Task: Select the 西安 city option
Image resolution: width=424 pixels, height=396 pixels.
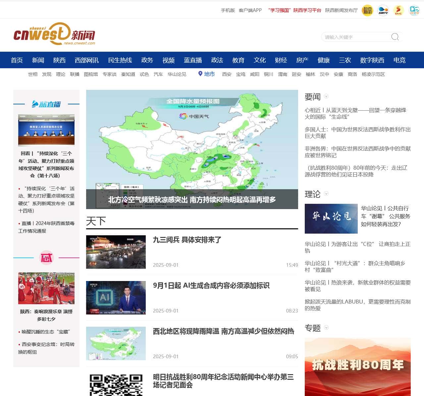Action: coord(227,75)
